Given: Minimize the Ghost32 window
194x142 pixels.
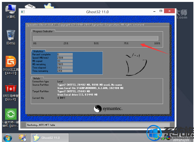Looking at the screenshot, I should 154,11.
